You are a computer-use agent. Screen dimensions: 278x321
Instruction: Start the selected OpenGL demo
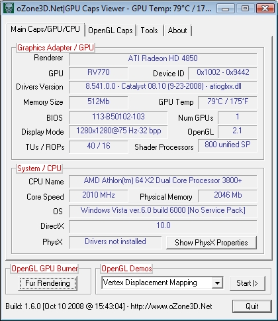pos(247,283)
